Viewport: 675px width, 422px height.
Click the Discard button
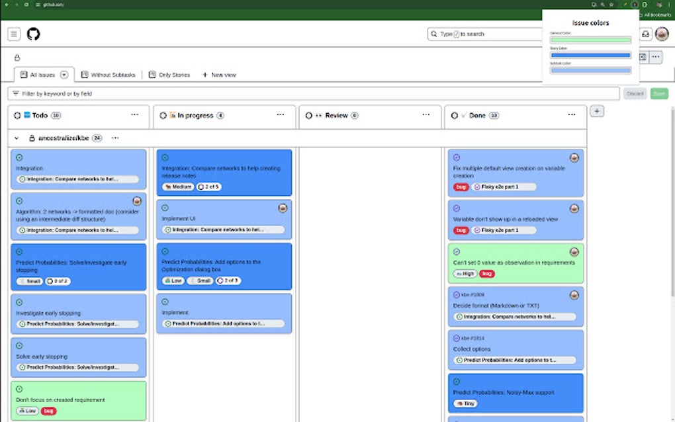635,93
